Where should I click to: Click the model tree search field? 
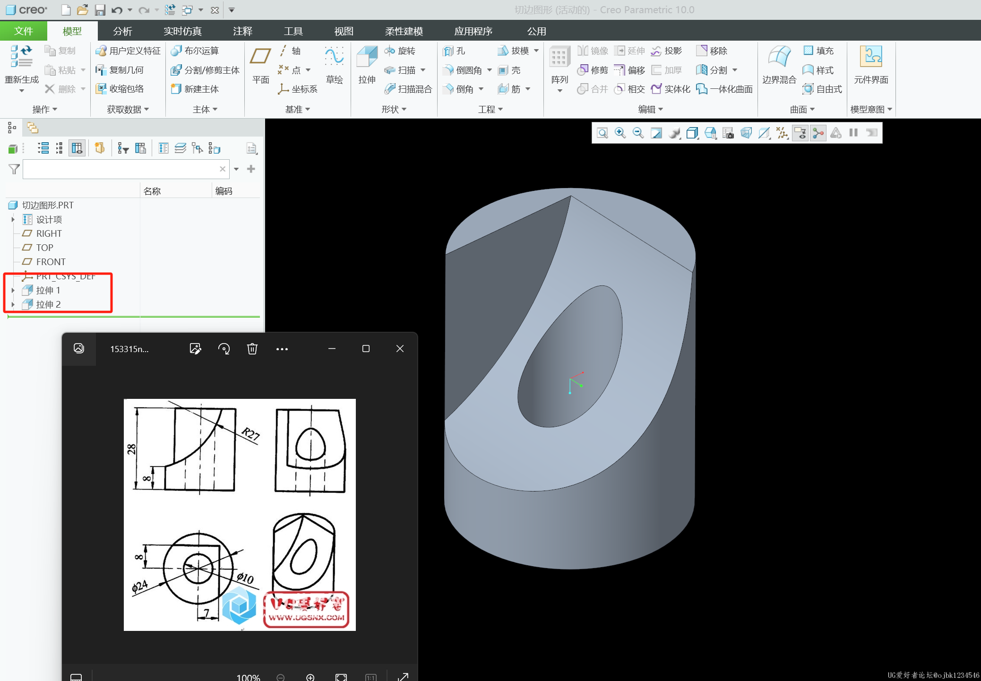pyautogui.click(x=126, y=169)
